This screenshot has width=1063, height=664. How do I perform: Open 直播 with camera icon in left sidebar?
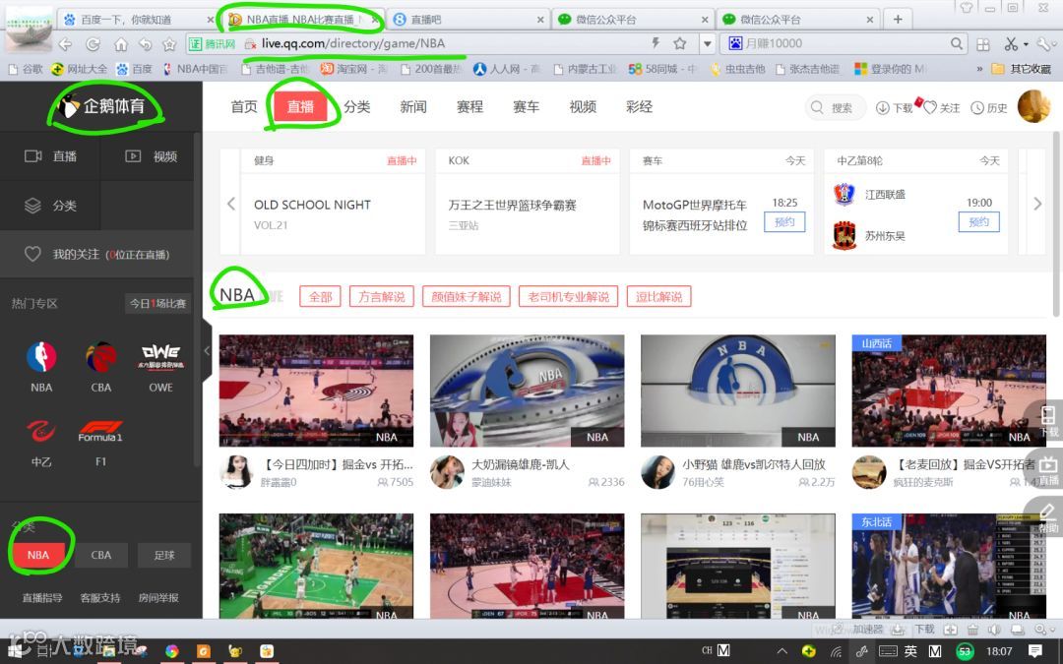point(51,156)
